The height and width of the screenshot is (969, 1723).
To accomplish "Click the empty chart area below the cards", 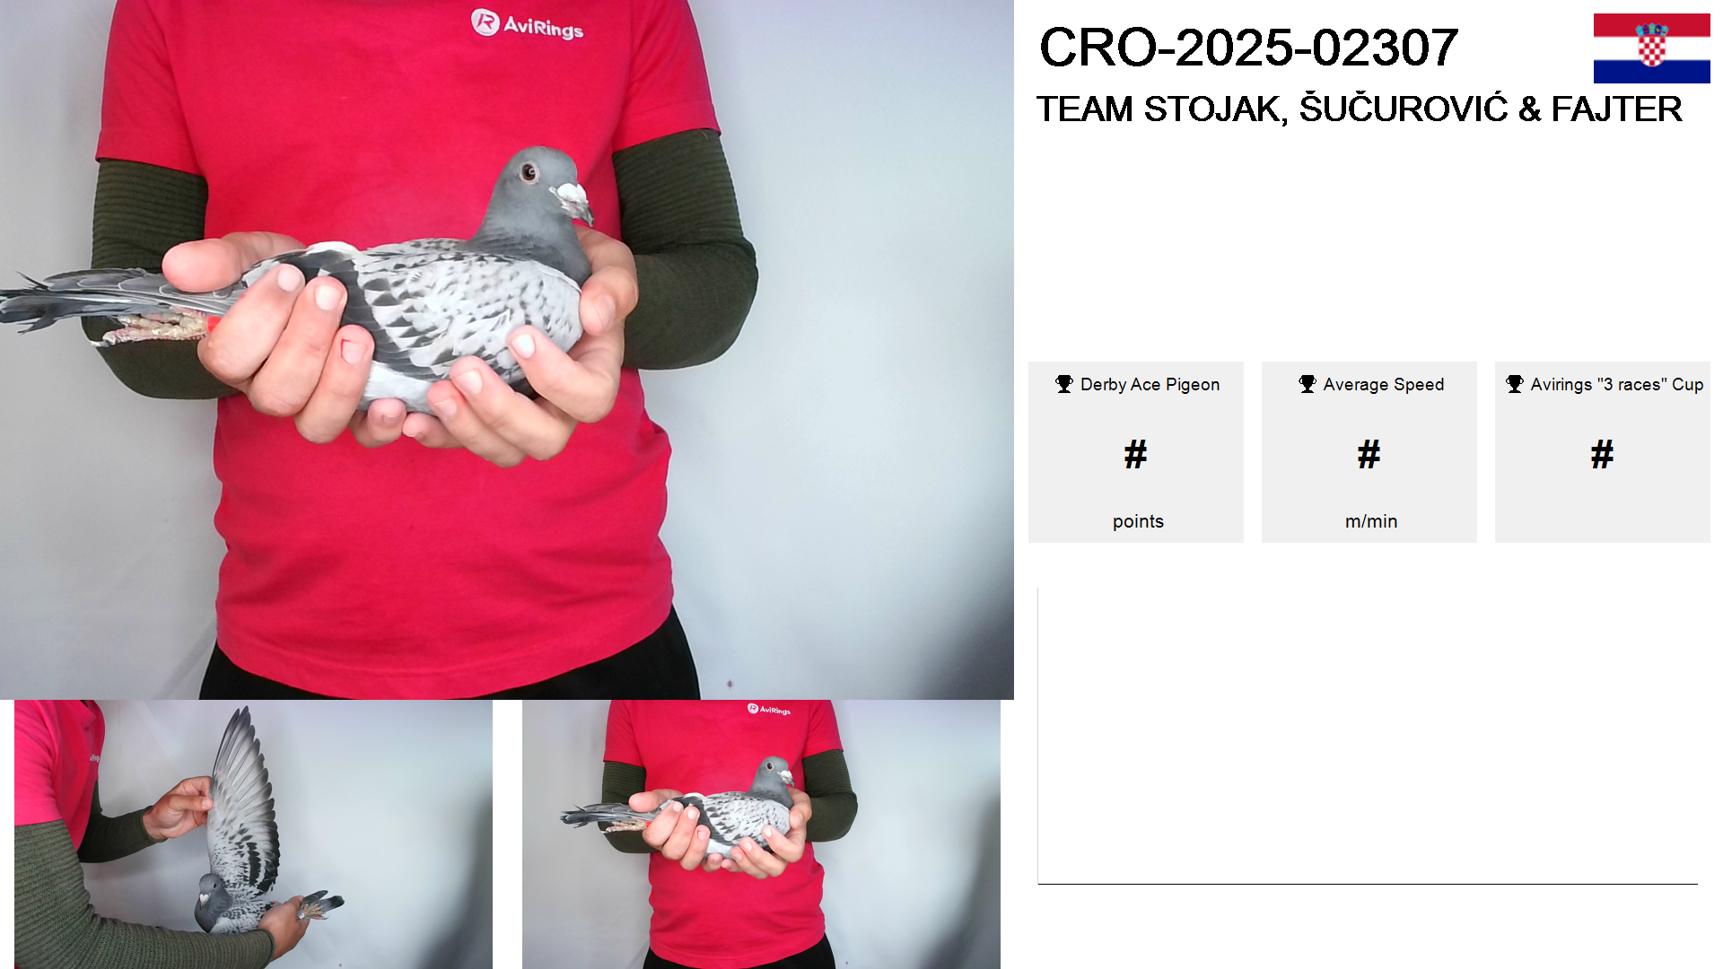I will (x=1368, y=736).
